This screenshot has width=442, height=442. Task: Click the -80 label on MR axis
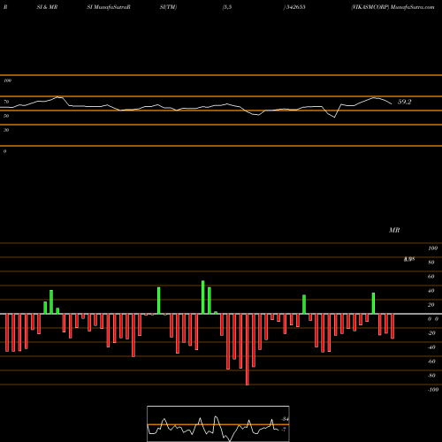pyautogui.click(x=431, y=376)
